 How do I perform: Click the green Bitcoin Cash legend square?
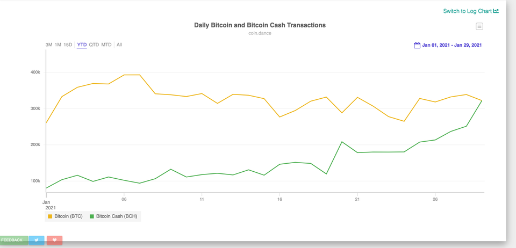click(92, 216)
